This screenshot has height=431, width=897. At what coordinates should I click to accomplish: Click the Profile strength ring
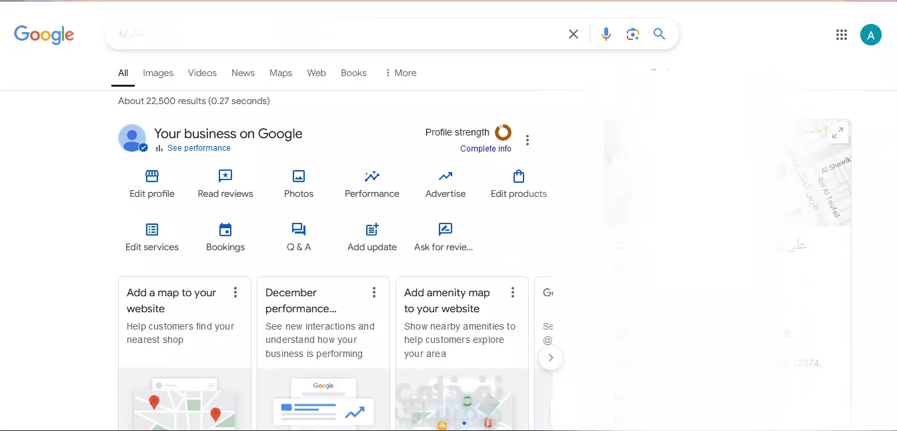[503, 132]
